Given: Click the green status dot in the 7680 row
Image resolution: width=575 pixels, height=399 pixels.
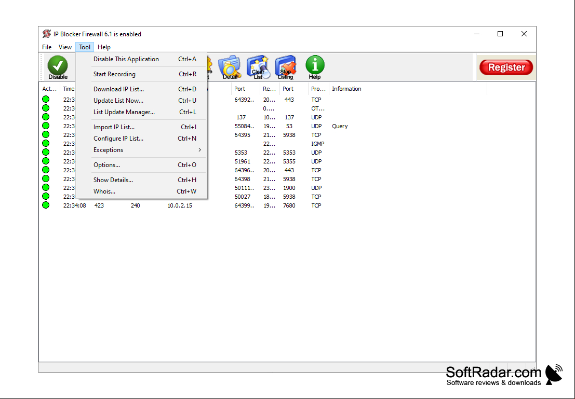Looking at the screenshot, I should pyautogui.click(x=46, y=205).
